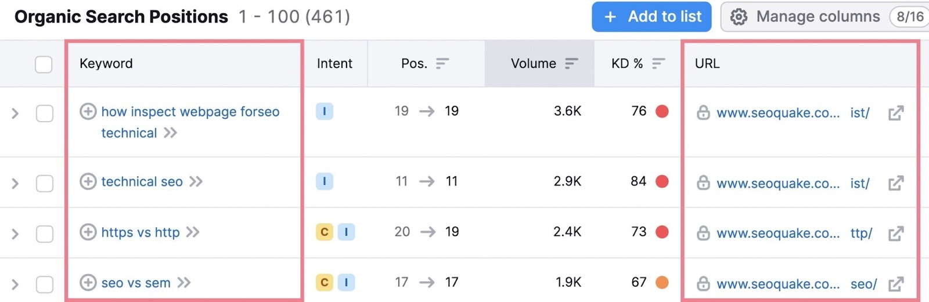
Task: Click the Intent column header
Action: pyautogui.click(x=334, y=63)
